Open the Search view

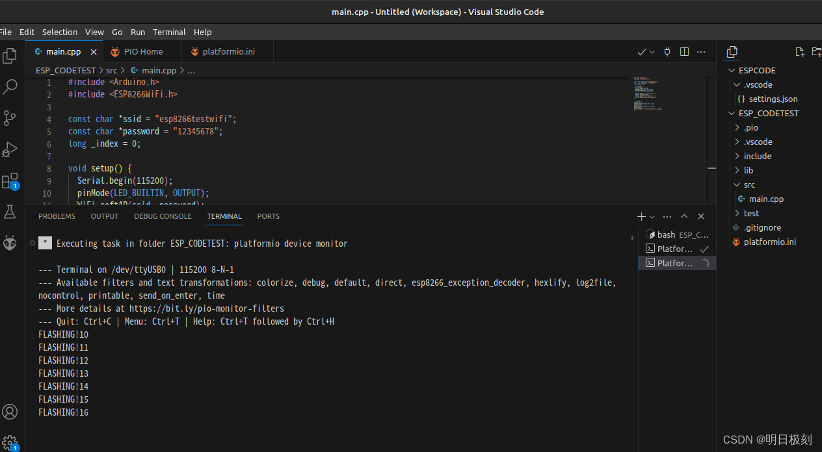click(10, 86)
